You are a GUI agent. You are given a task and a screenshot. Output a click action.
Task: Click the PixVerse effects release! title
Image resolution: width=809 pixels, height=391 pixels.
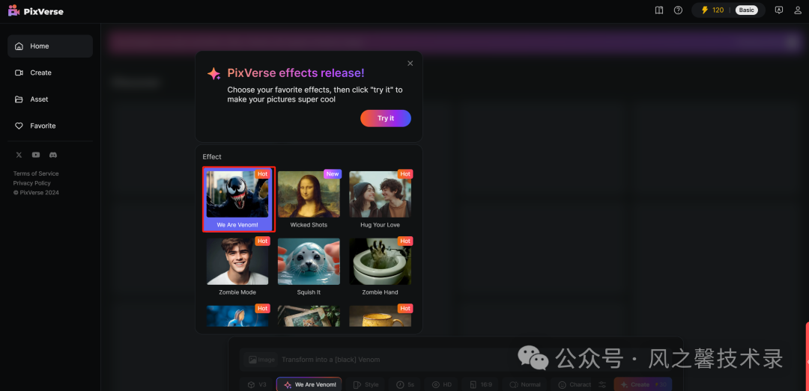click(x=296, y=73)
